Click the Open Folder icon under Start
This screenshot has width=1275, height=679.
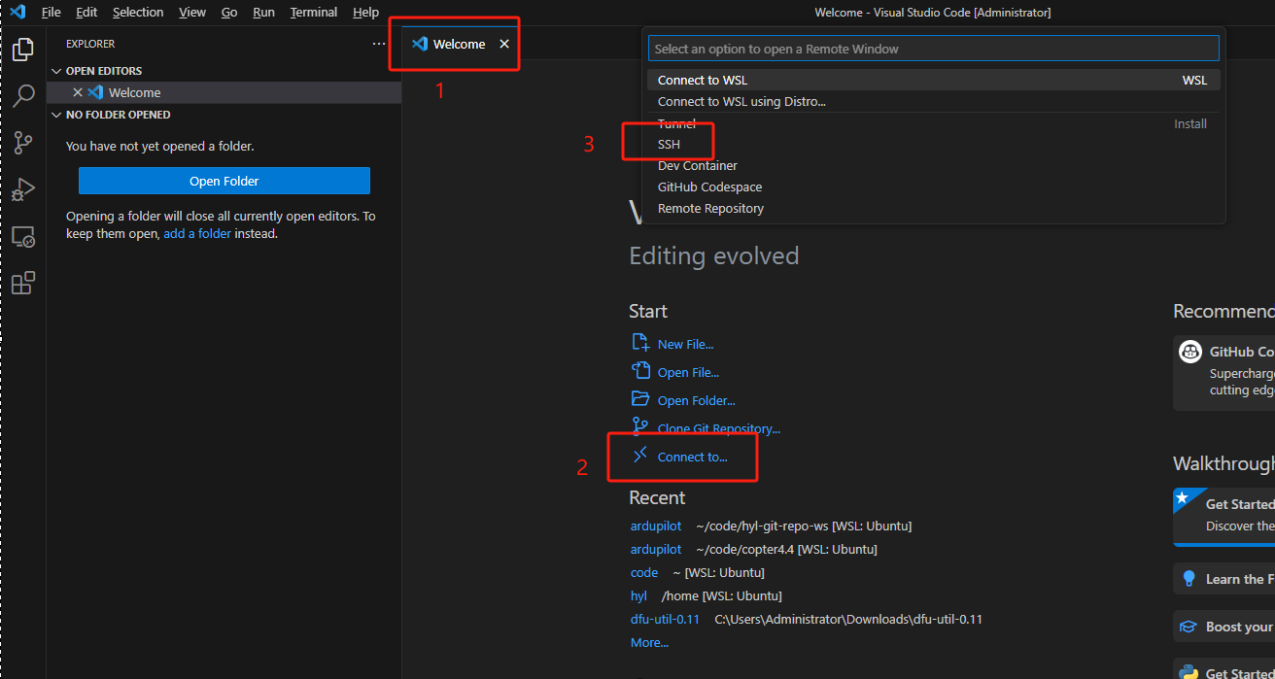639,399
